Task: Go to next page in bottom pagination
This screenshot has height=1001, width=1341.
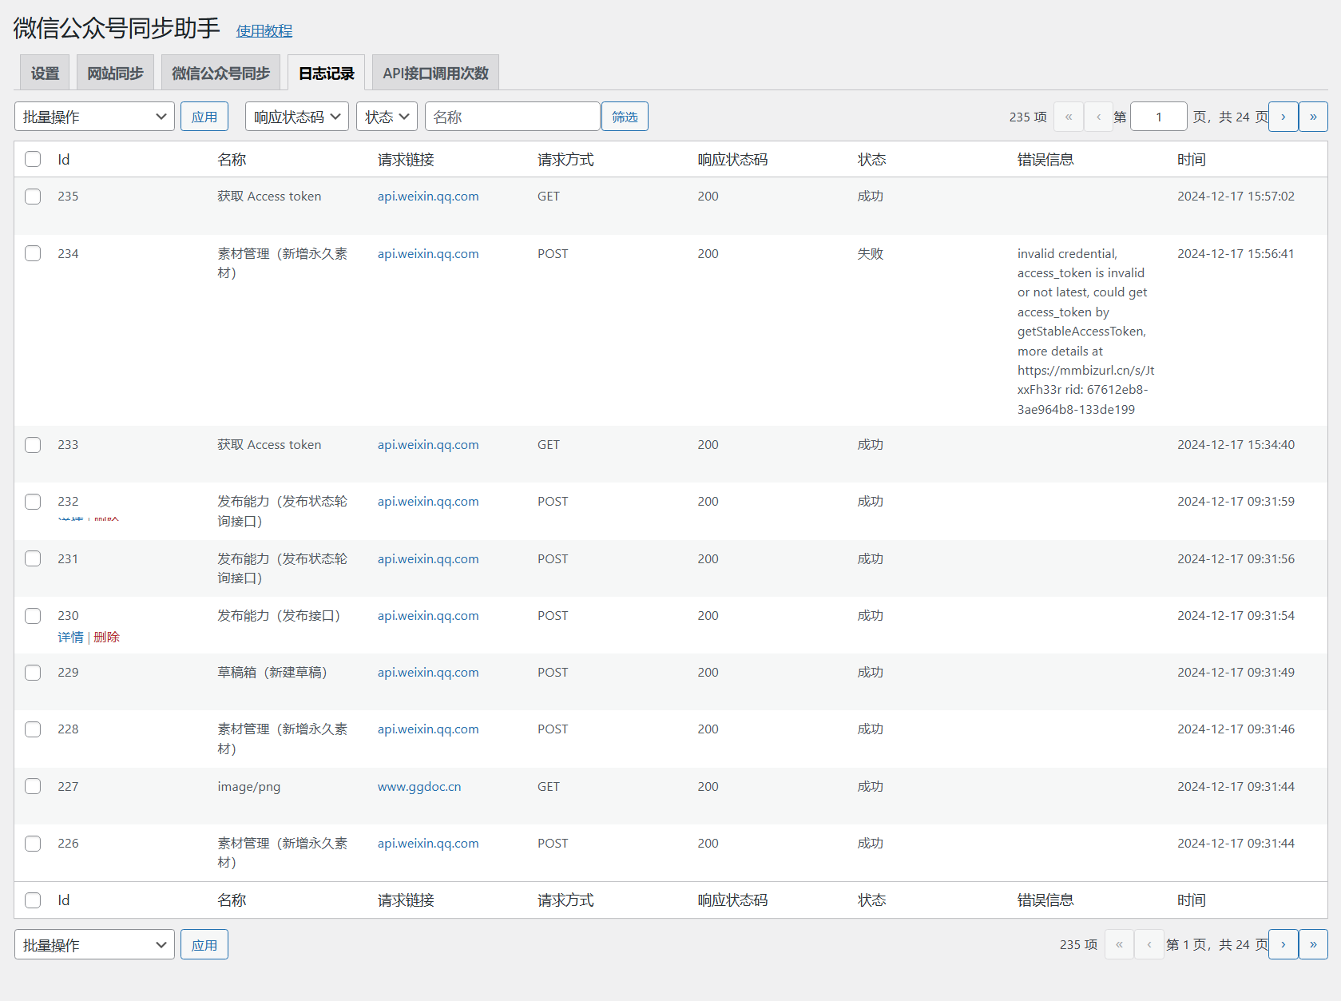Action: (x=1283, y=944)
